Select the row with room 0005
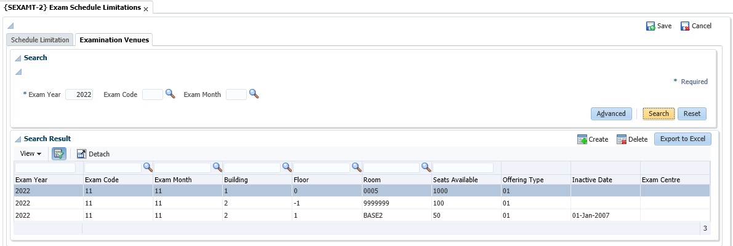The height and width of the screenshot is (246, 733). 362,191
